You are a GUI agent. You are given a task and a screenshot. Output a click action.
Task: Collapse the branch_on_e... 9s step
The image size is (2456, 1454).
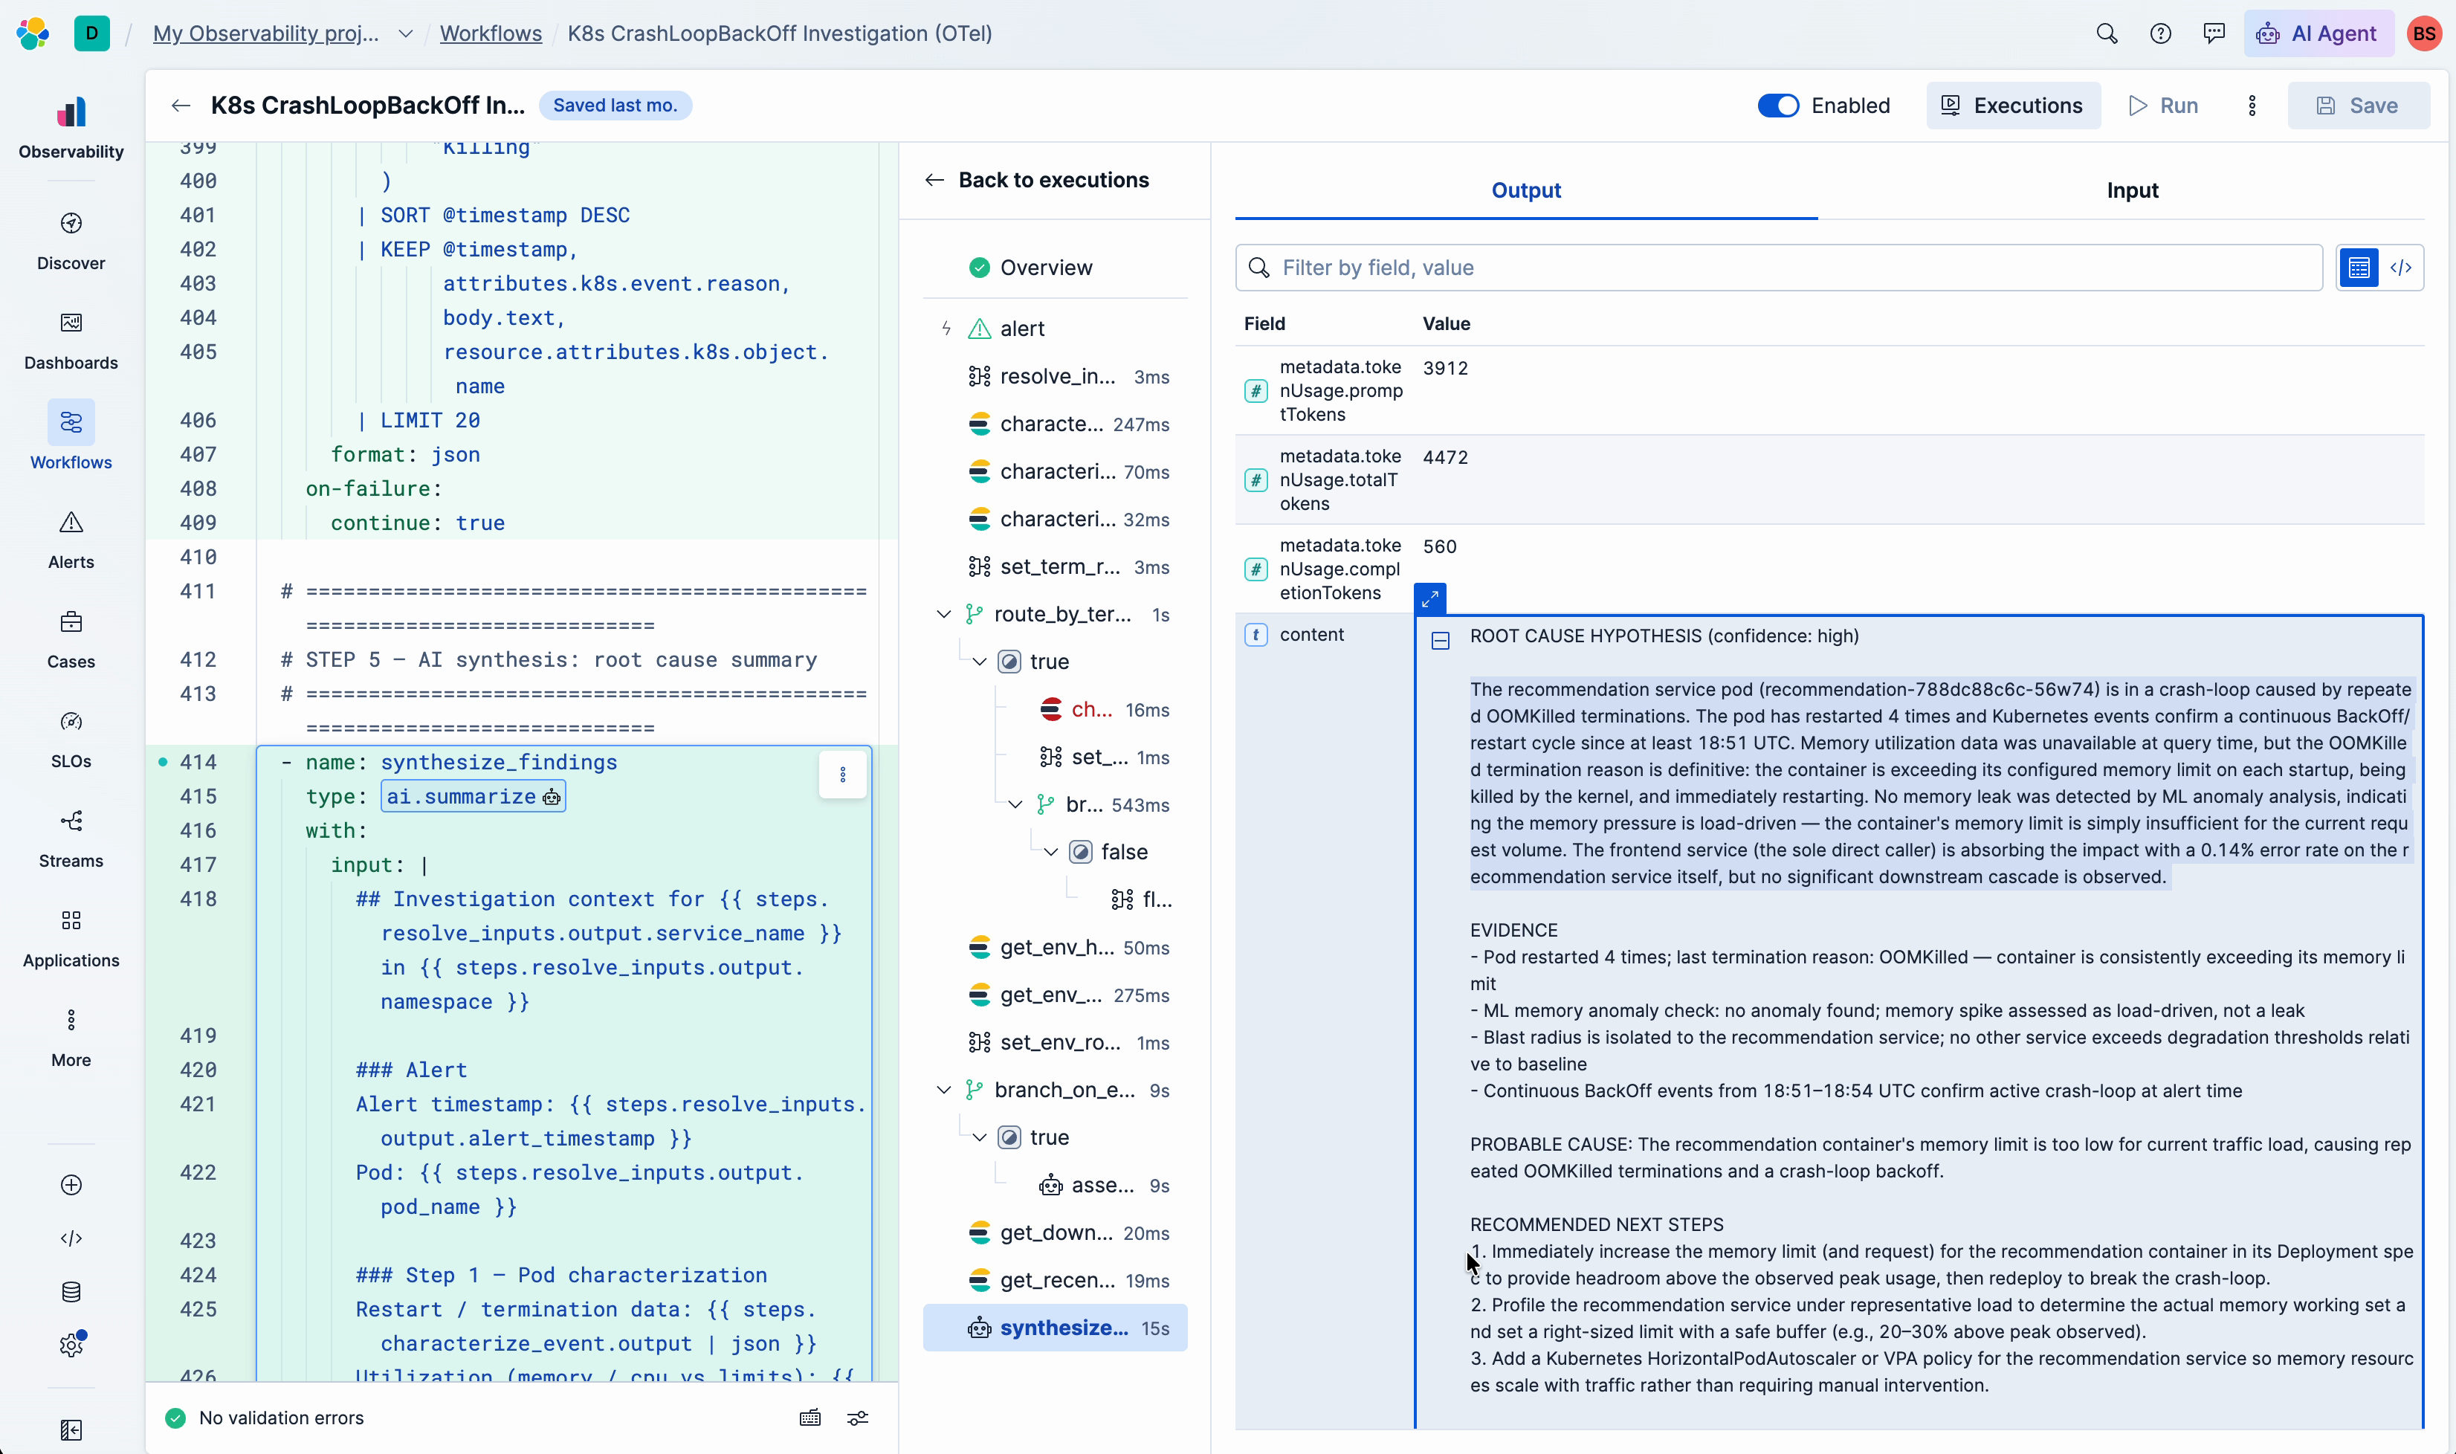[943, 1090]
